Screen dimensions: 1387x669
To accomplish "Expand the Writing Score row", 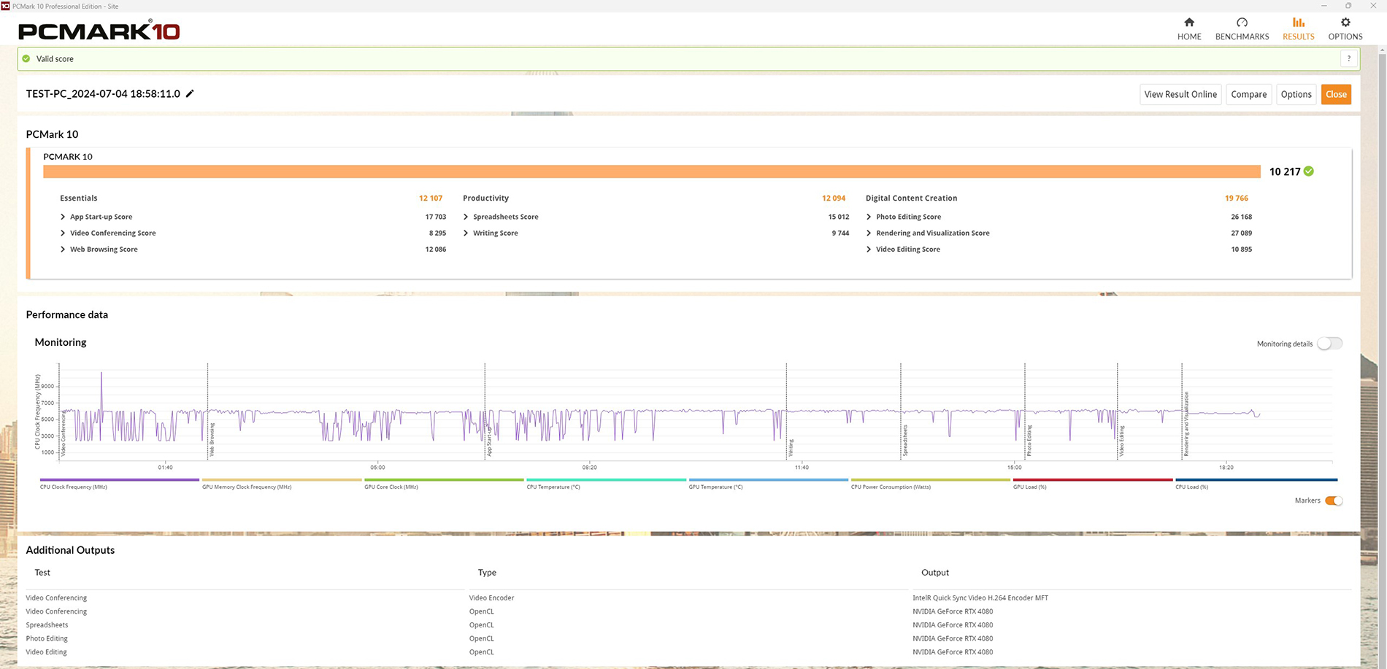I will 466,233.
